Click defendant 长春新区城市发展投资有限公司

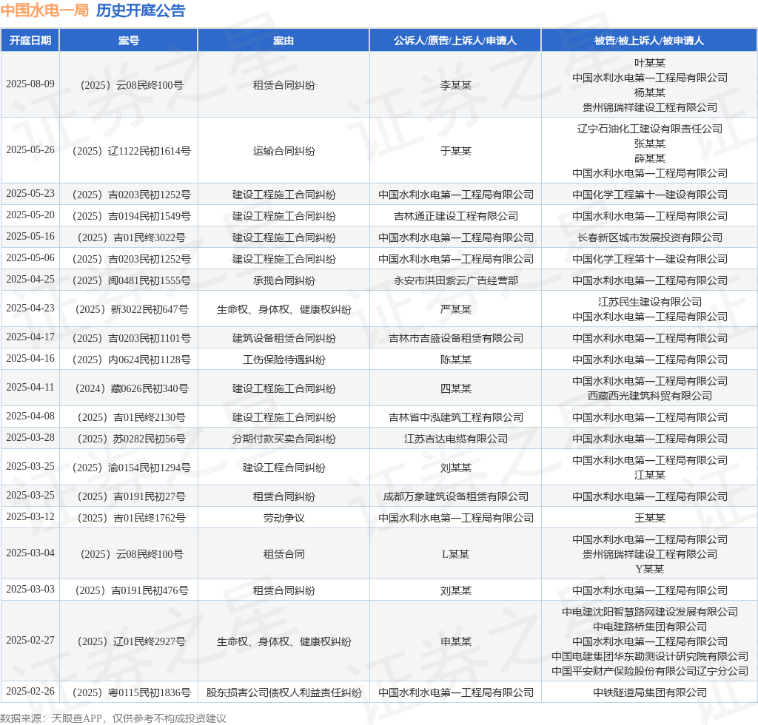pyautogui.click(x=650, y=237)
